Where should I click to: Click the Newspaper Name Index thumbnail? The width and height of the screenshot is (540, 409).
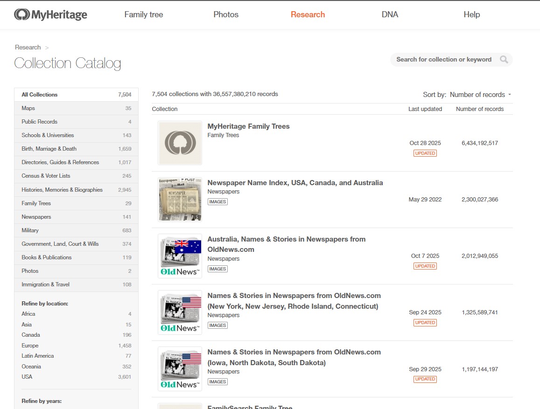pyautogui.click(x=180, y=200)
